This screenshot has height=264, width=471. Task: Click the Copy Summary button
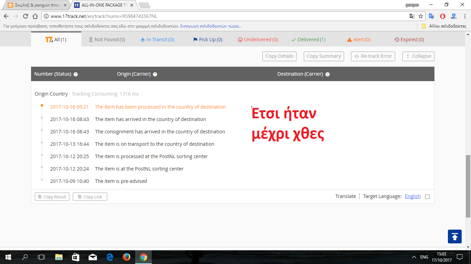(x=324, y=56)
